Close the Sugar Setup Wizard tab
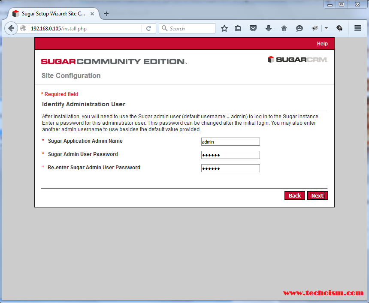This screenshot has width=369, height=303. 92,14
